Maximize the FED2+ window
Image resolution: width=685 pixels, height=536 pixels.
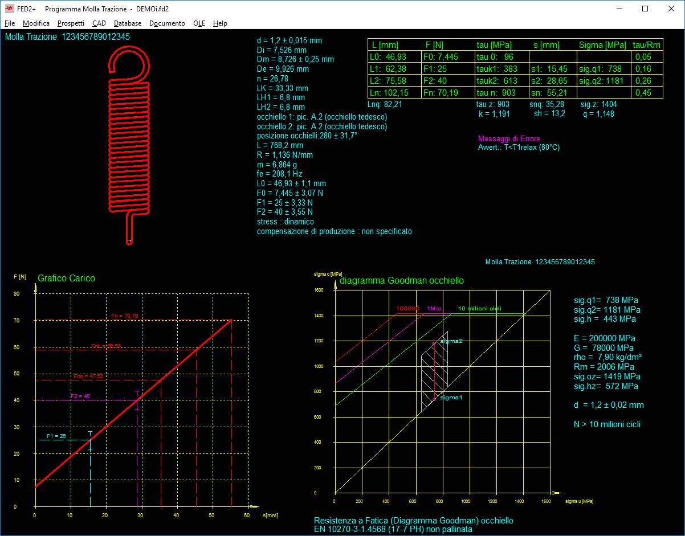click(645, 9)
